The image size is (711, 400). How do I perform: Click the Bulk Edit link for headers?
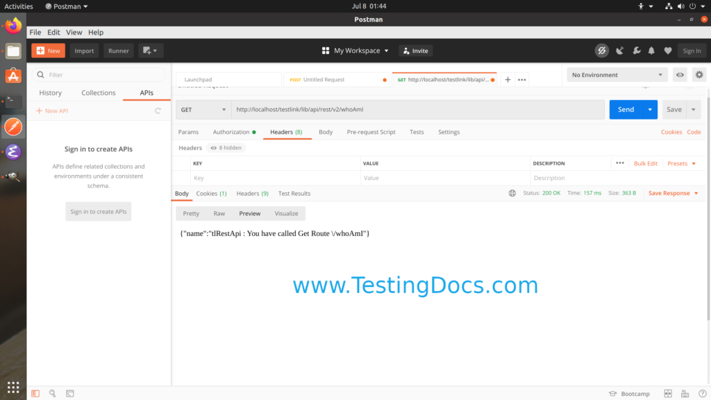coord(645,162)
